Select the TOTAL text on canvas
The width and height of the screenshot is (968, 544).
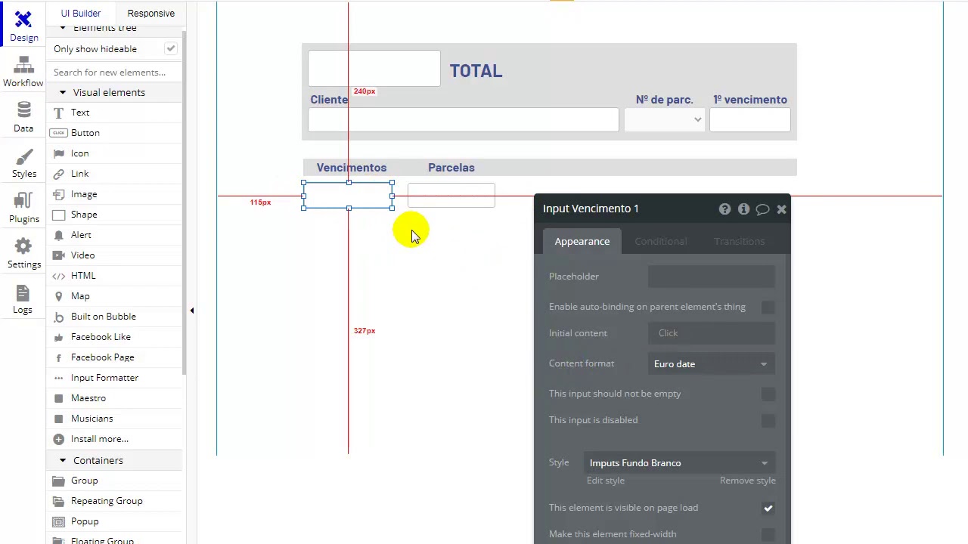[476, 71]
